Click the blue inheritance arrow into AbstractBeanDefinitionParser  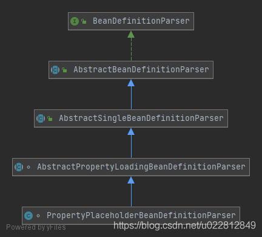pos(131,94)
